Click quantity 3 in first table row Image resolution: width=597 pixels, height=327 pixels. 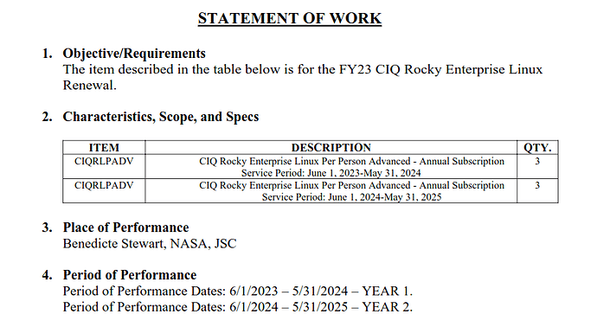click(537, 161)
